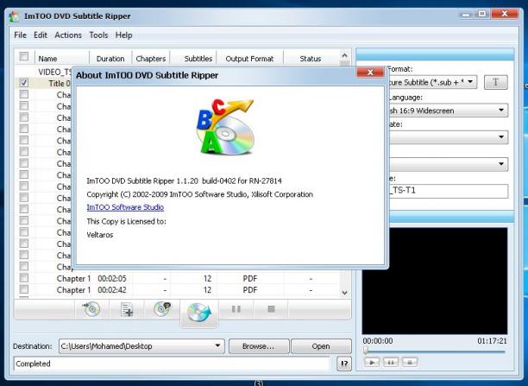Click the black video preview area
Screen dimensions: 528x386
[435, 281]
